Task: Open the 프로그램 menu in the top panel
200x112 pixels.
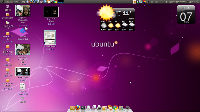Action: point(9,2)
